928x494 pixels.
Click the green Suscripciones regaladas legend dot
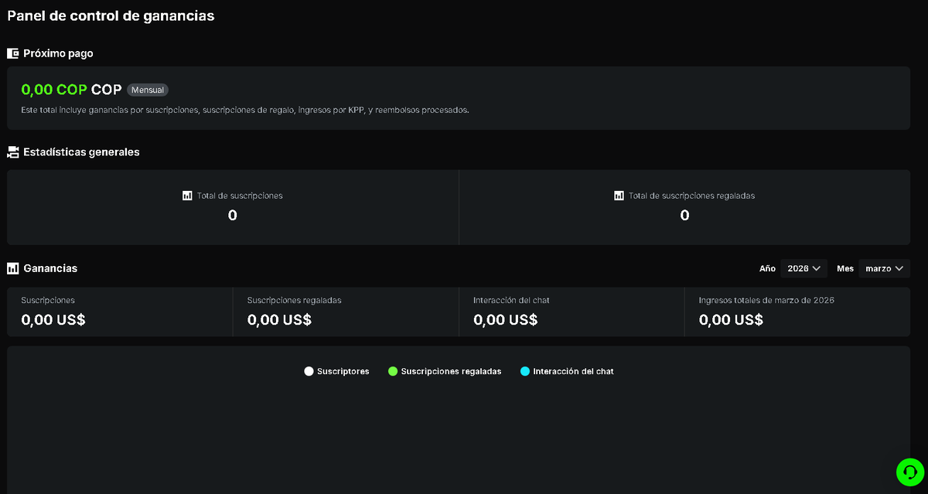393,371
